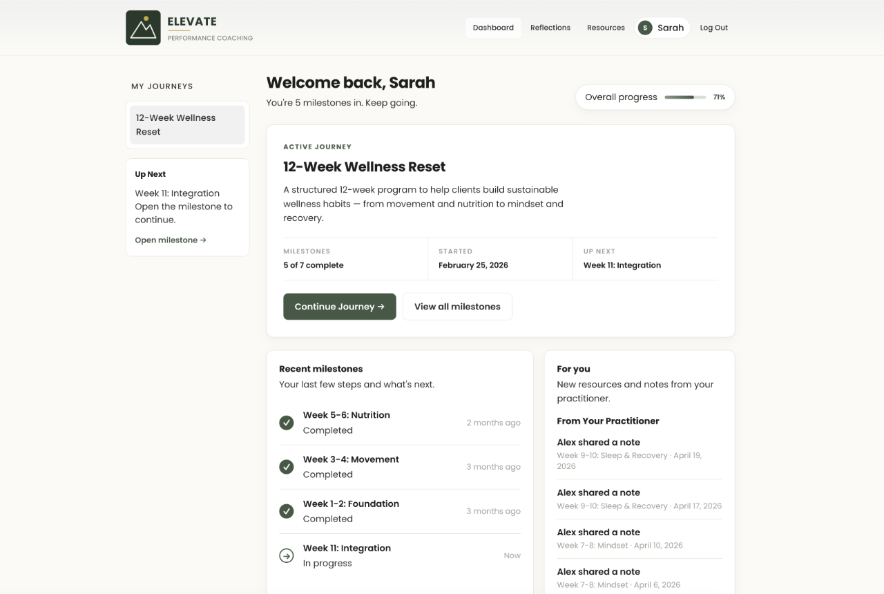Click "You're 5 milestones in" subtitle

(x=342, y=103)
